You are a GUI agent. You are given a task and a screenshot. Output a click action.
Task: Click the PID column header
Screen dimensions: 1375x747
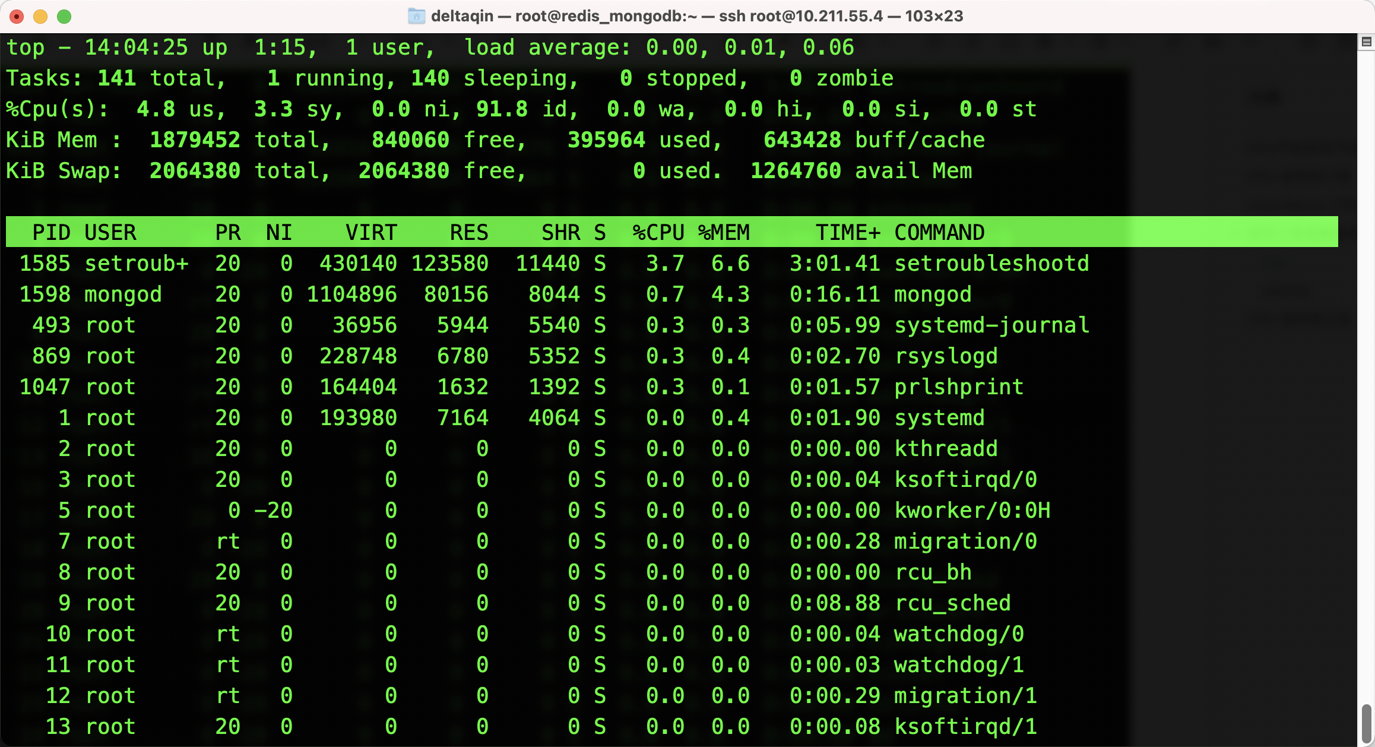tap(51, 232)
